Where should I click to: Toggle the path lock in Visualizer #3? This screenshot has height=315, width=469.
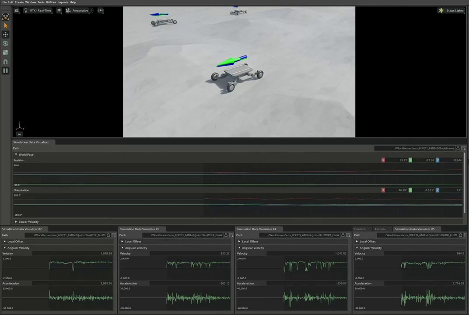click(226, 235)
